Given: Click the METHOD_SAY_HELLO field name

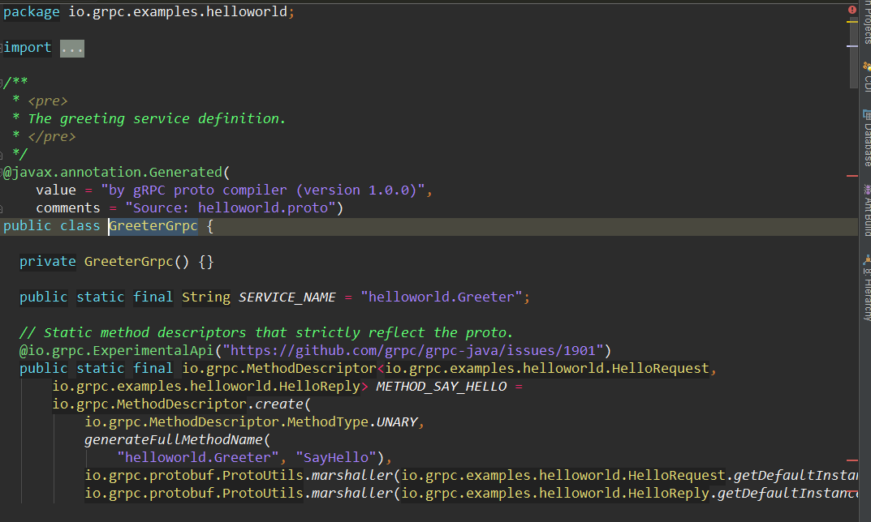Looking at the screenshot, I should click(441, 387).
